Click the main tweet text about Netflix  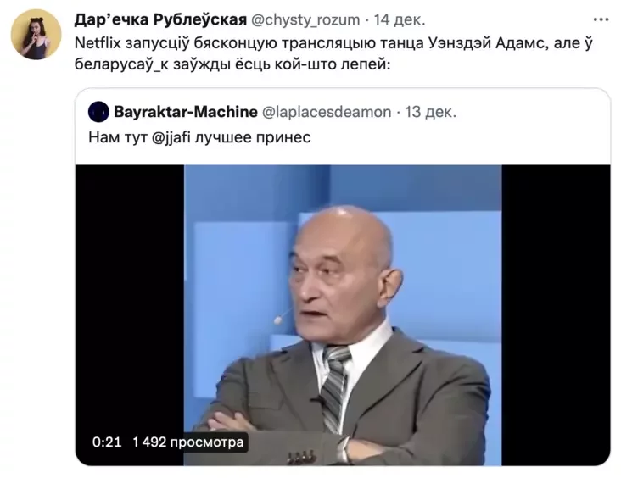pos(333,53)
